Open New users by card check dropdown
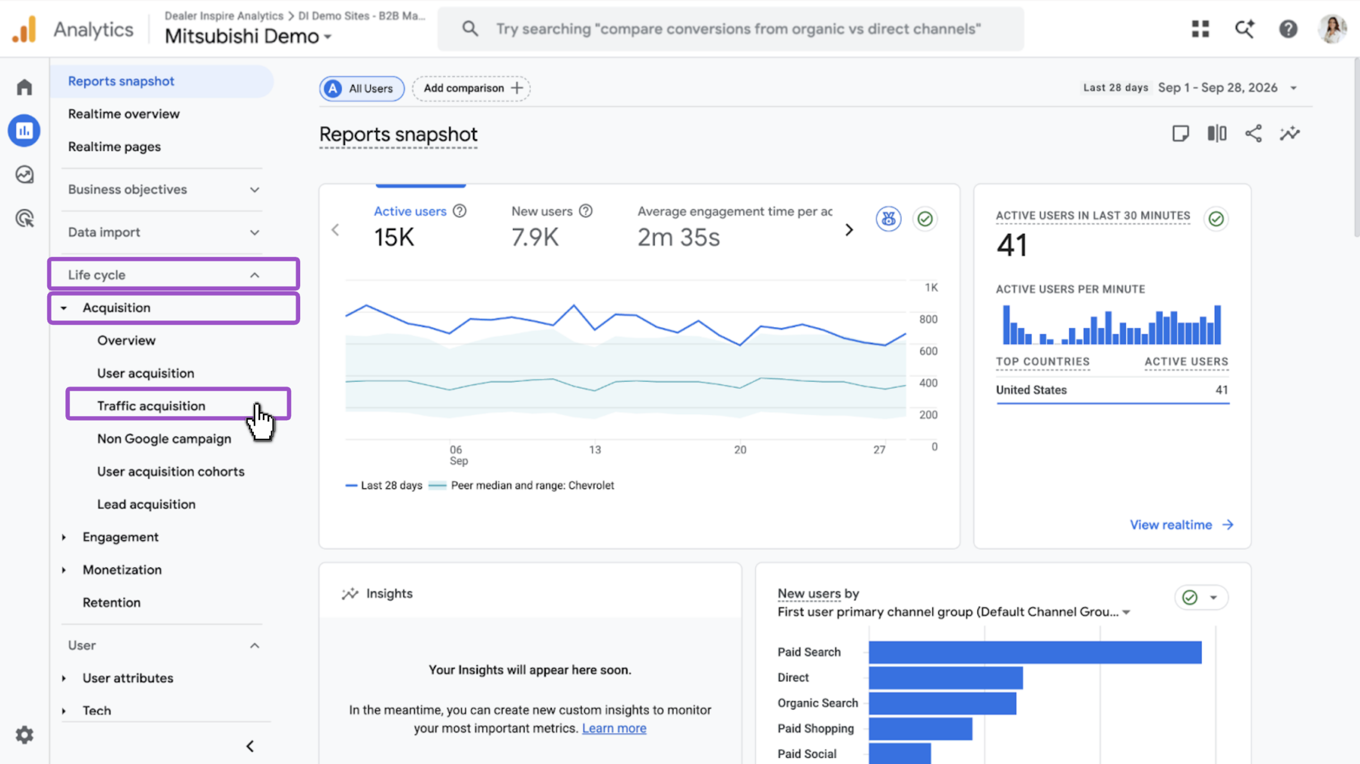The image size is (1360, 764). [1201, 598]
